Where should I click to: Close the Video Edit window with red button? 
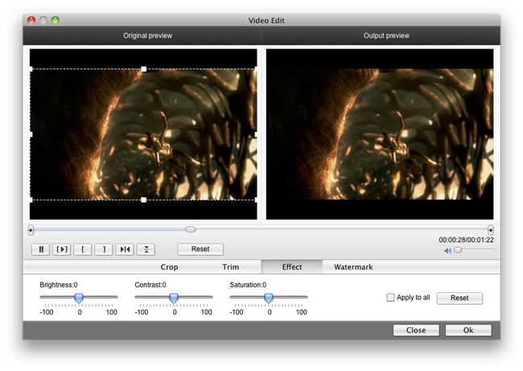(x=31, y=20)
